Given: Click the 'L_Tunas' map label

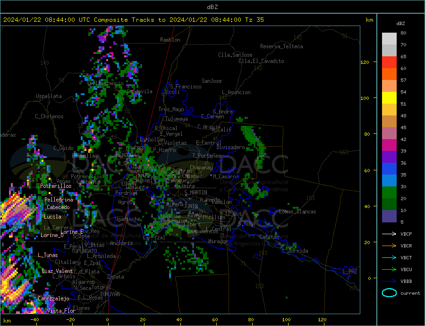Looking at the screenshot, I should coord(48,255).
